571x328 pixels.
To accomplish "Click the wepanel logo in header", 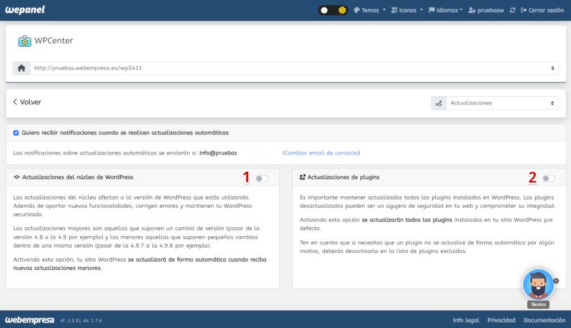I will pyautogui.click(x=25, y=10).
